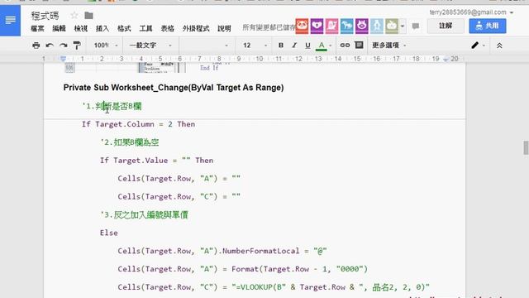Open the 100% zoom dropdown

coord(106,46)
